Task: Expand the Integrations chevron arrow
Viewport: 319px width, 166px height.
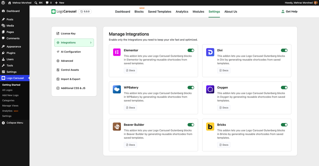Action: click(x=91, y=43)
